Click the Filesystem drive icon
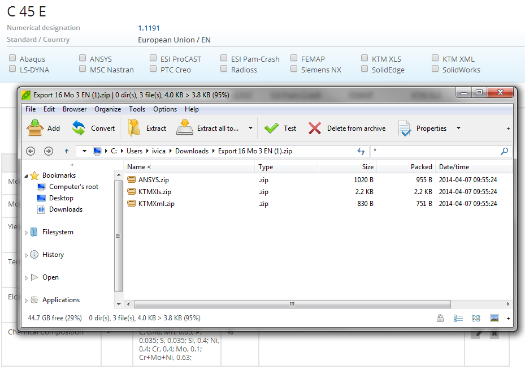The height and width of the screenshot is (369, 525). click(34, 232)
